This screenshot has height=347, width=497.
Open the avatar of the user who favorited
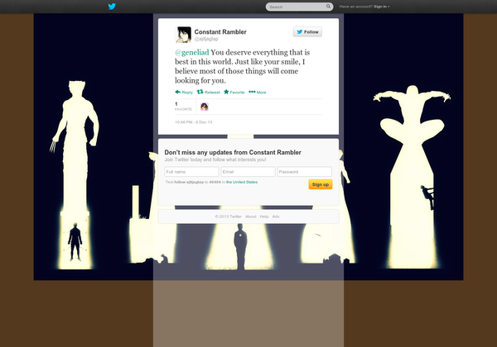[205, 107]
